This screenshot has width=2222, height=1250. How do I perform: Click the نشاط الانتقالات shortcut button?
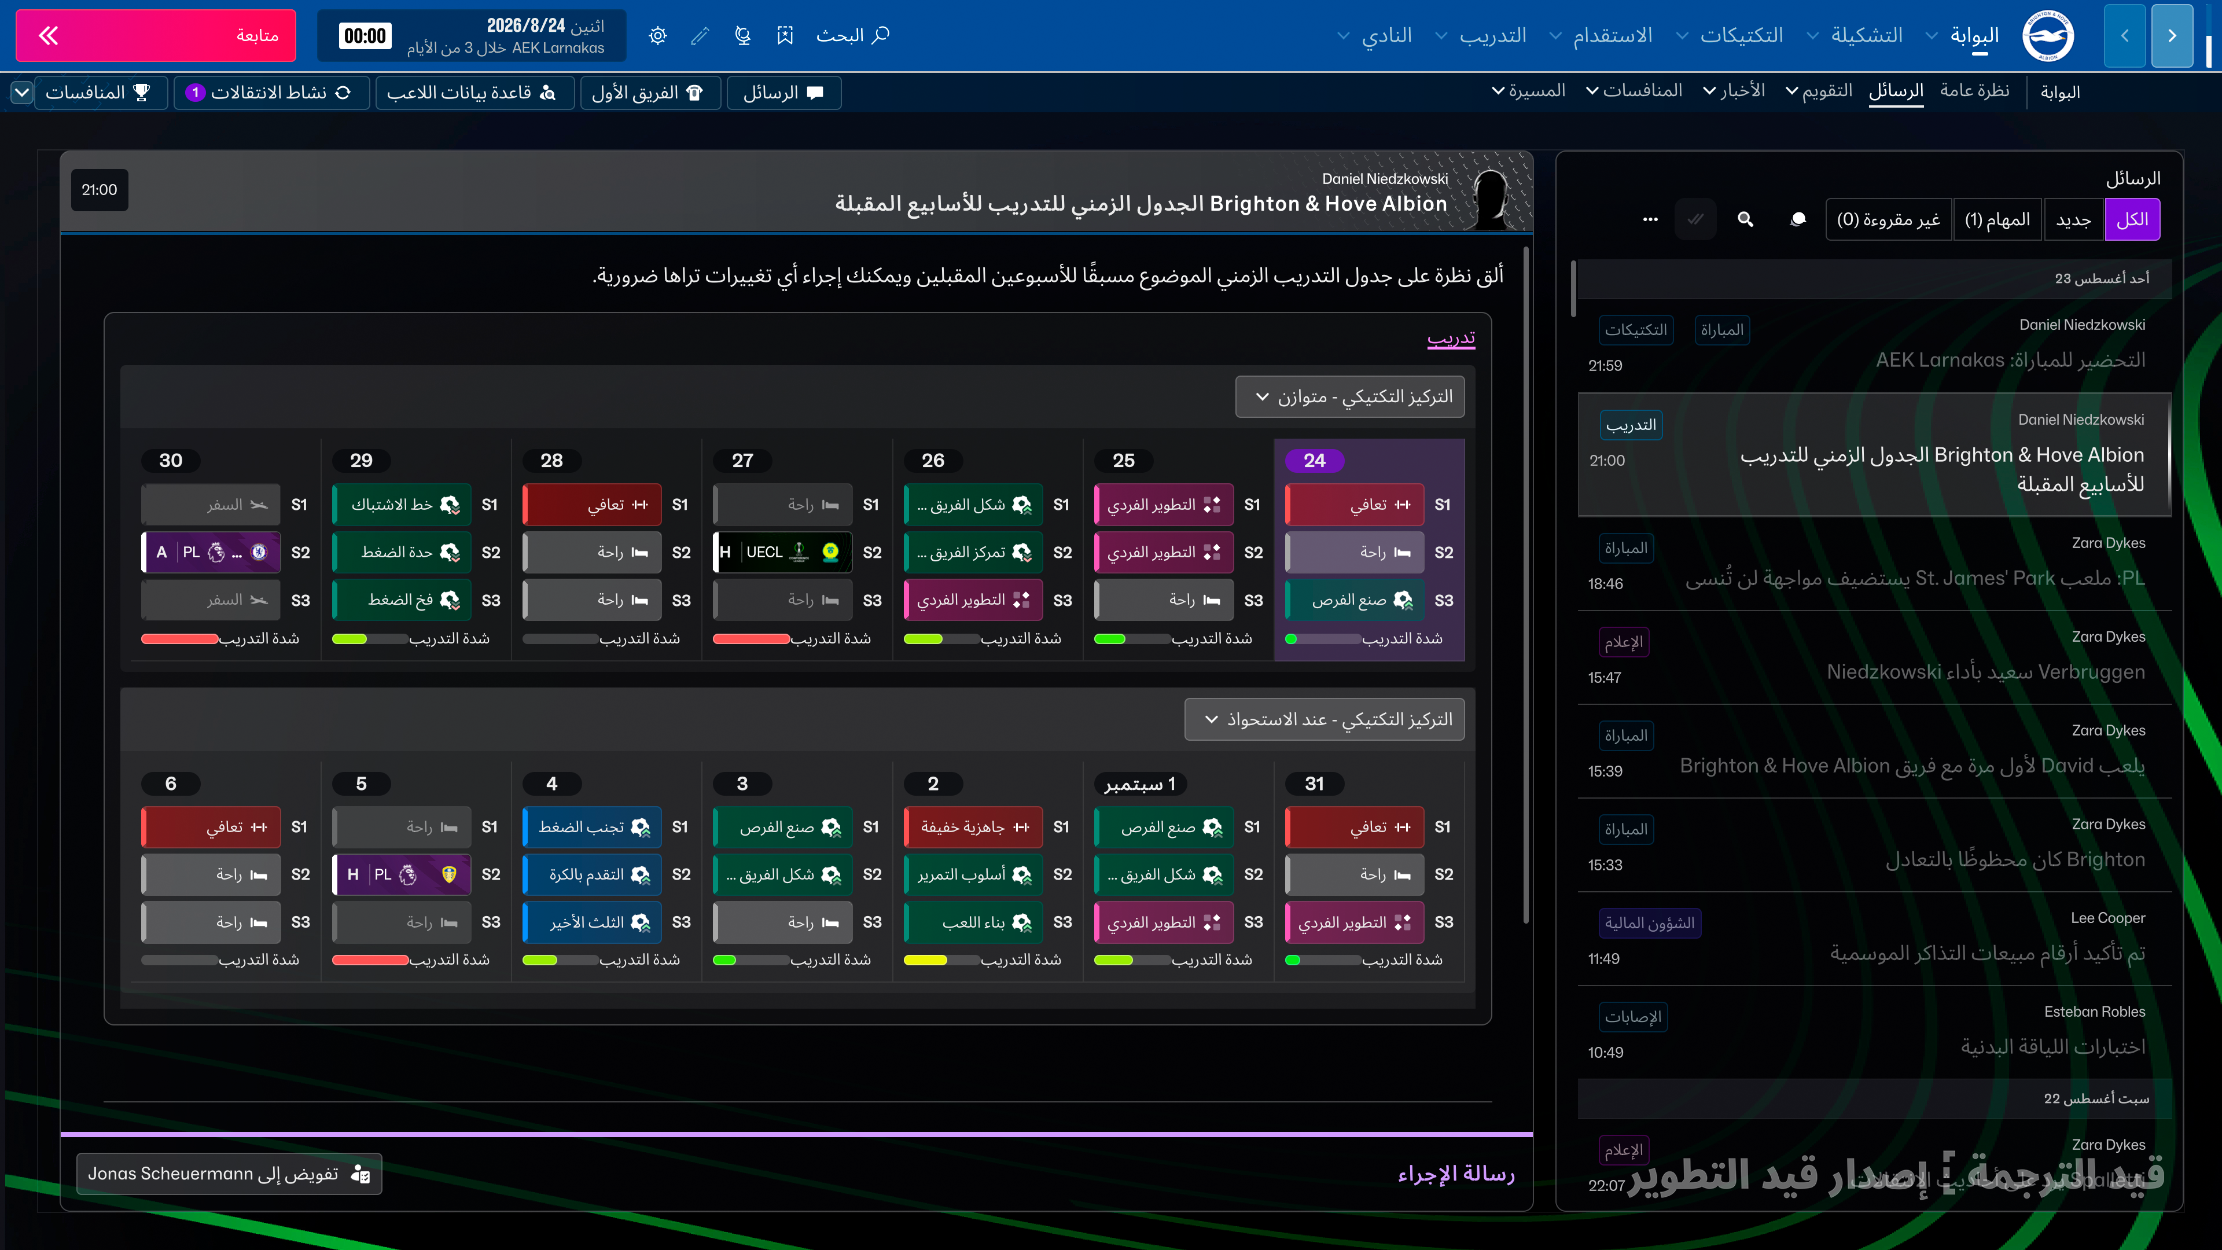[x=271, y=93]
